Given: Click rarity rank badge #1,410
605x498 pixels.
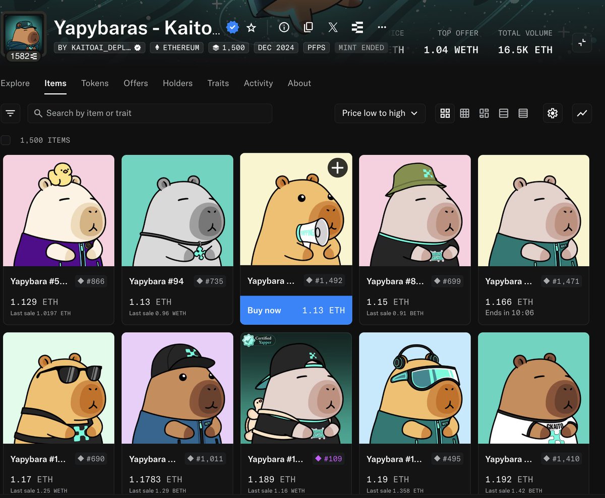Looking at the screenshot, I should click(x=562, y=459).
